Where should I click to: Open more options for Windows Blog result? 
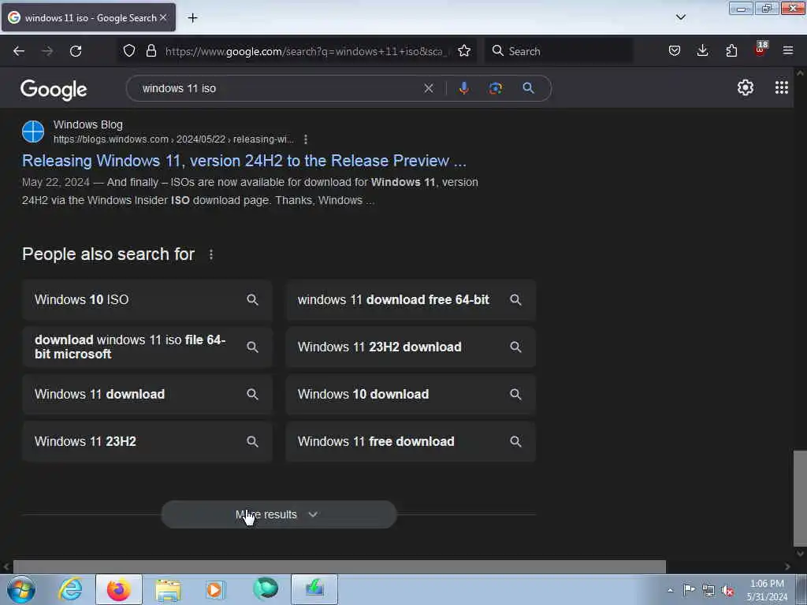coord(306,139)
